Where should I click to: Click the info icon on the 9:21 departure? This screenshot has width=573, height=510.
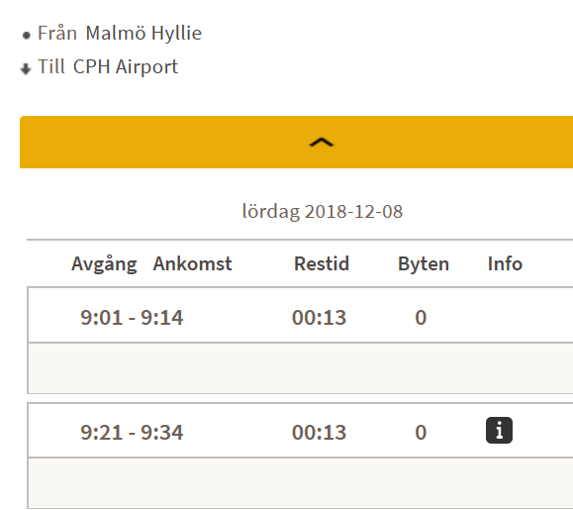coord(499,431)
